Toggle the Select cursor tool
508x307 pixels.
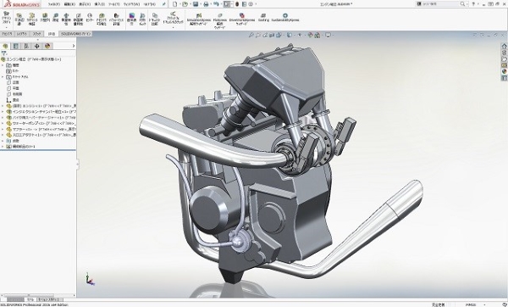click(227, 4)
